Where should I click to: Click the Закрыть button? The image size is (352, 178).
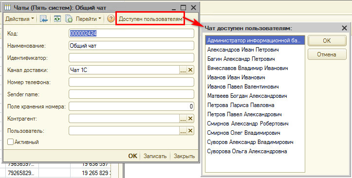tap(184, 156)
